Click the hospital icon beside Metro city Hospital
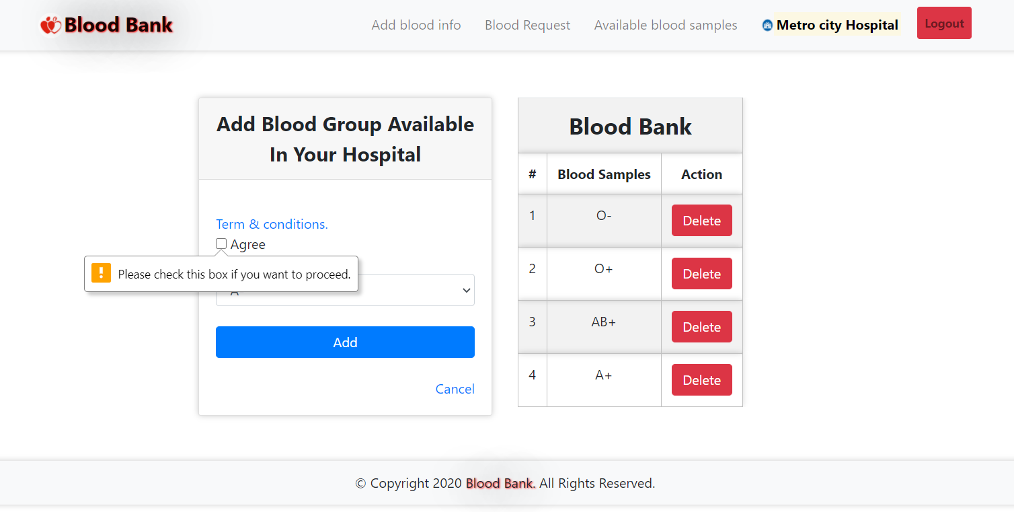1014x512 pixels. click(x=767, y=26)
